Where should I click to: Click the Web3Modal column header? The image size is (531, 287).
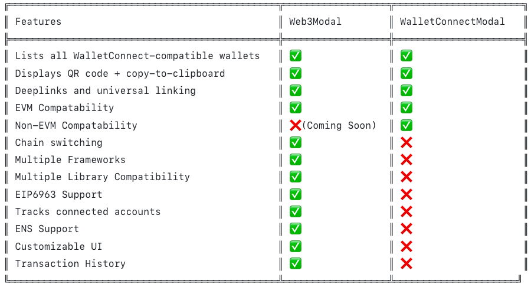click(315, 22)
